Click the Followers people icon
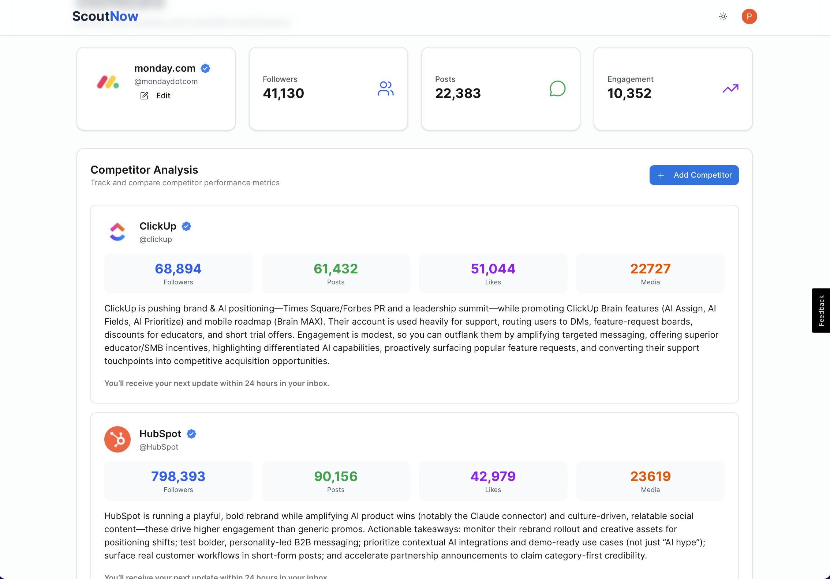The image size is (830, 579). click(x=385, y=88)
